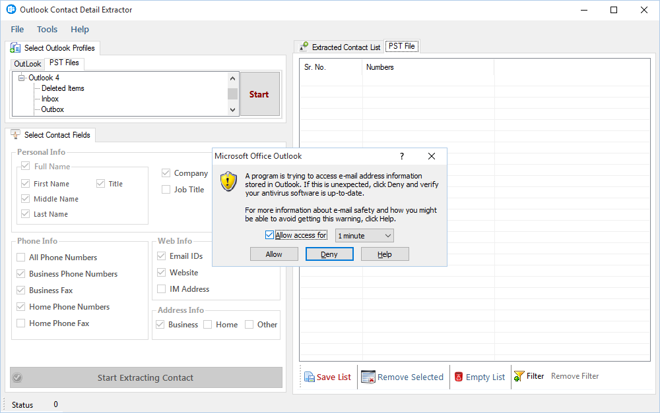Enable Home Phone Fax checkbox
This screenshot has height=413, width=660.
coord(20,323)
